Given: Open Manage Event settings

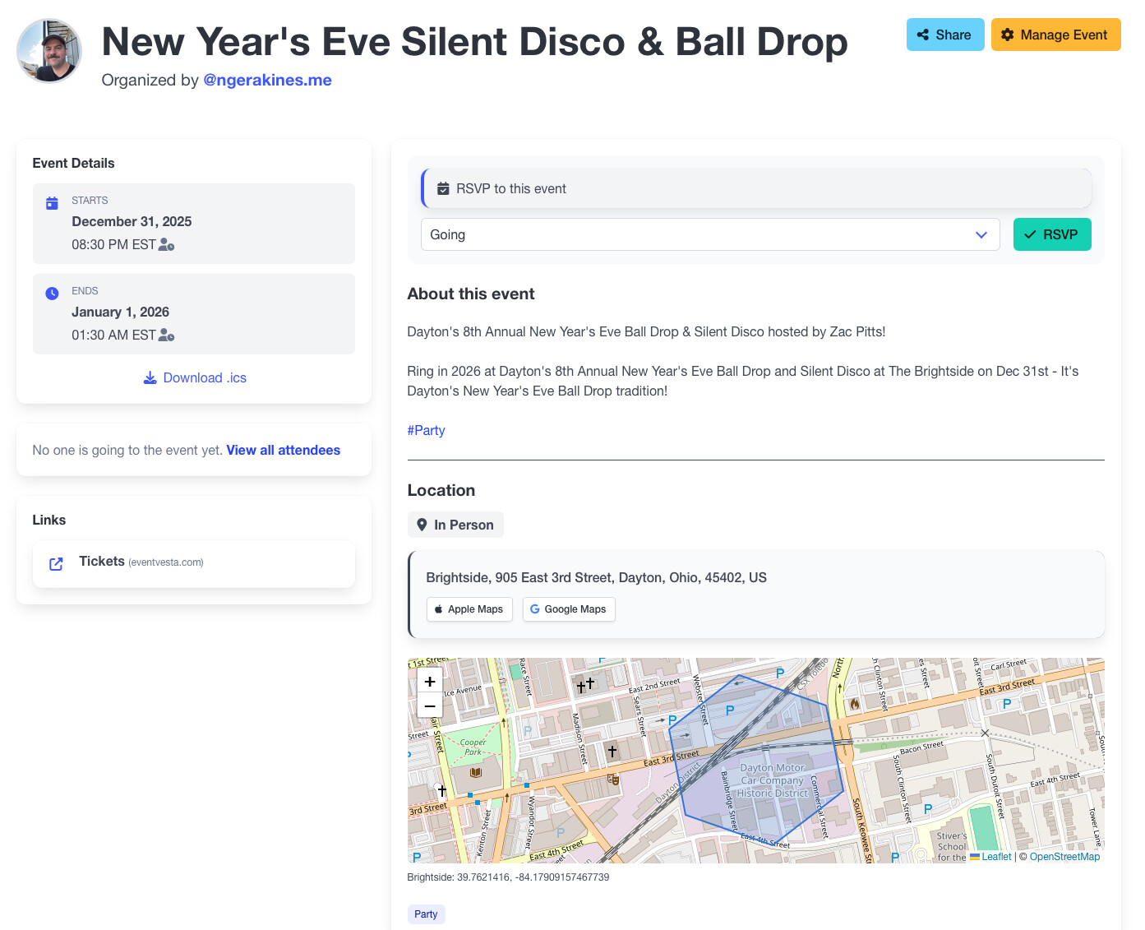Looking at the screenshot, I should point(1055,35).
